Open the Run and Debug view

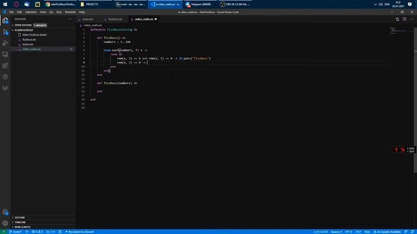click(x=5, y=43)
